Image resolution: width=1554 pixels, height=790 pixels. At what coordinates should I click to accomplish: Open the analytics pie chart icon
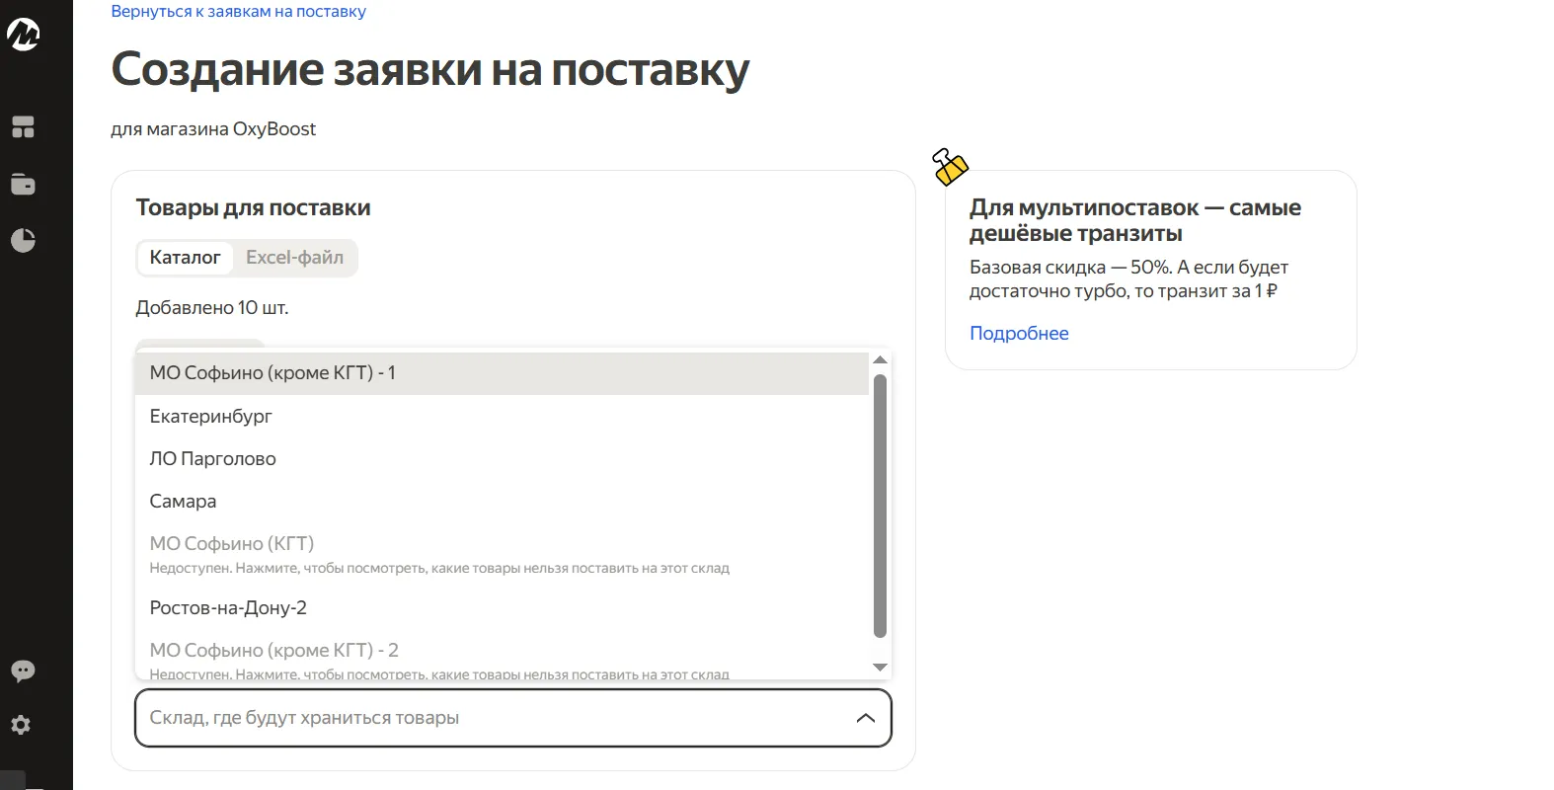click(x=23, y=240)
